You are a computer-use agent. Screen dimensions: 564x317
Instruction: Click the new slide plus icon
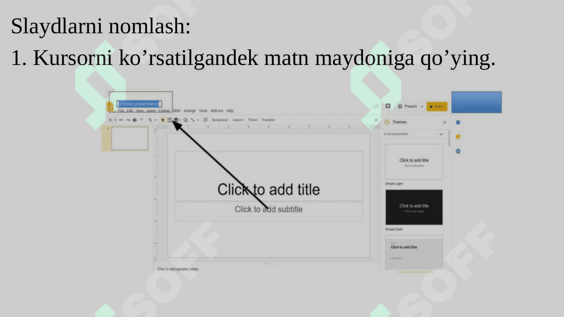(x=110, y=120)
